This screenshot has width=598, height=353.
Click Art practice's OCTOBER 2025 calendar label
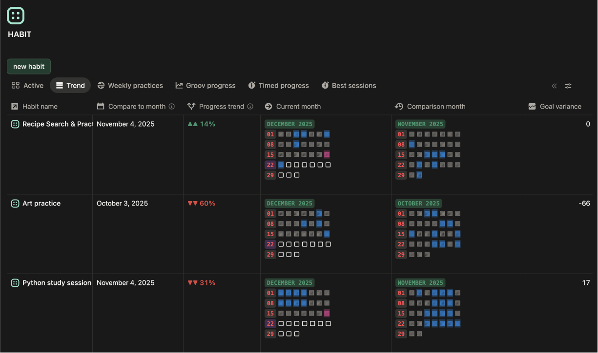click(419, 204)
